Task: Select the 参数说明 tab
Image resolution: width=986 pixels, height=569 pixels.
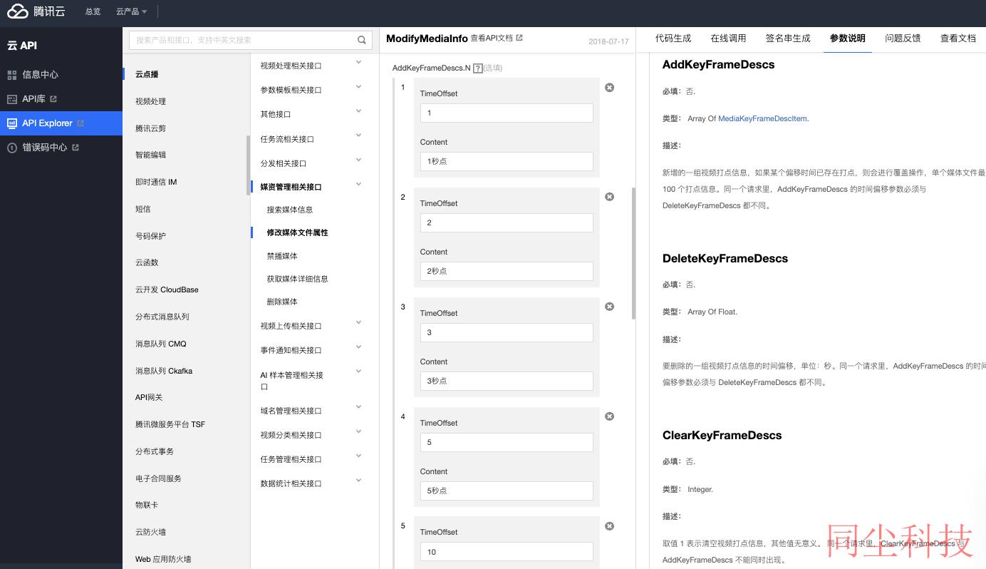Action: click(848, 39)
